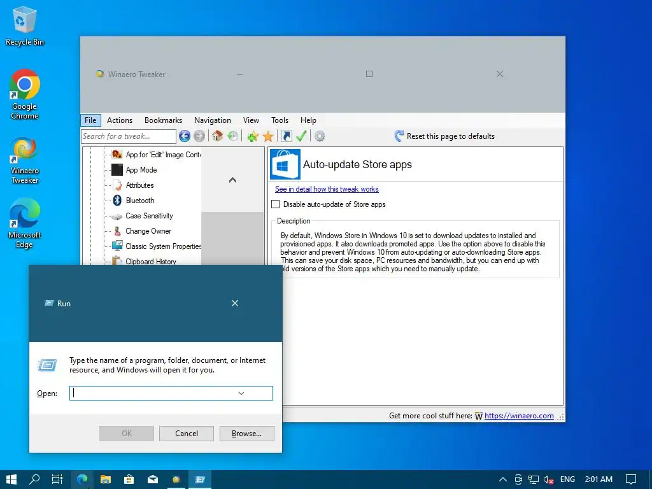Open settings with the gray gear icon

pyautogui.click(x=320, y=136)
